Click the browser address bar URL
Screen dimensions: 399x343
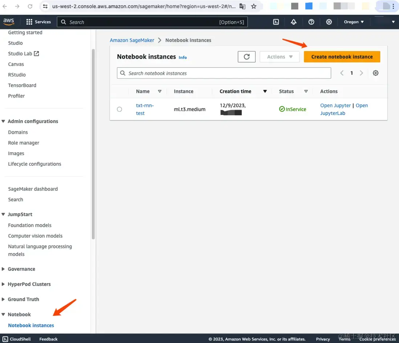point(144,7)
